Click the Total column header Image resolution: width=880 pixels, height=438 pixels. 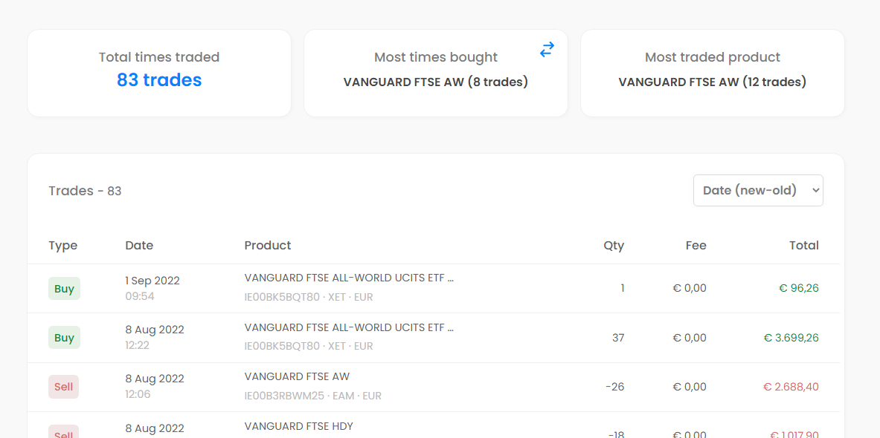point(803,246)
